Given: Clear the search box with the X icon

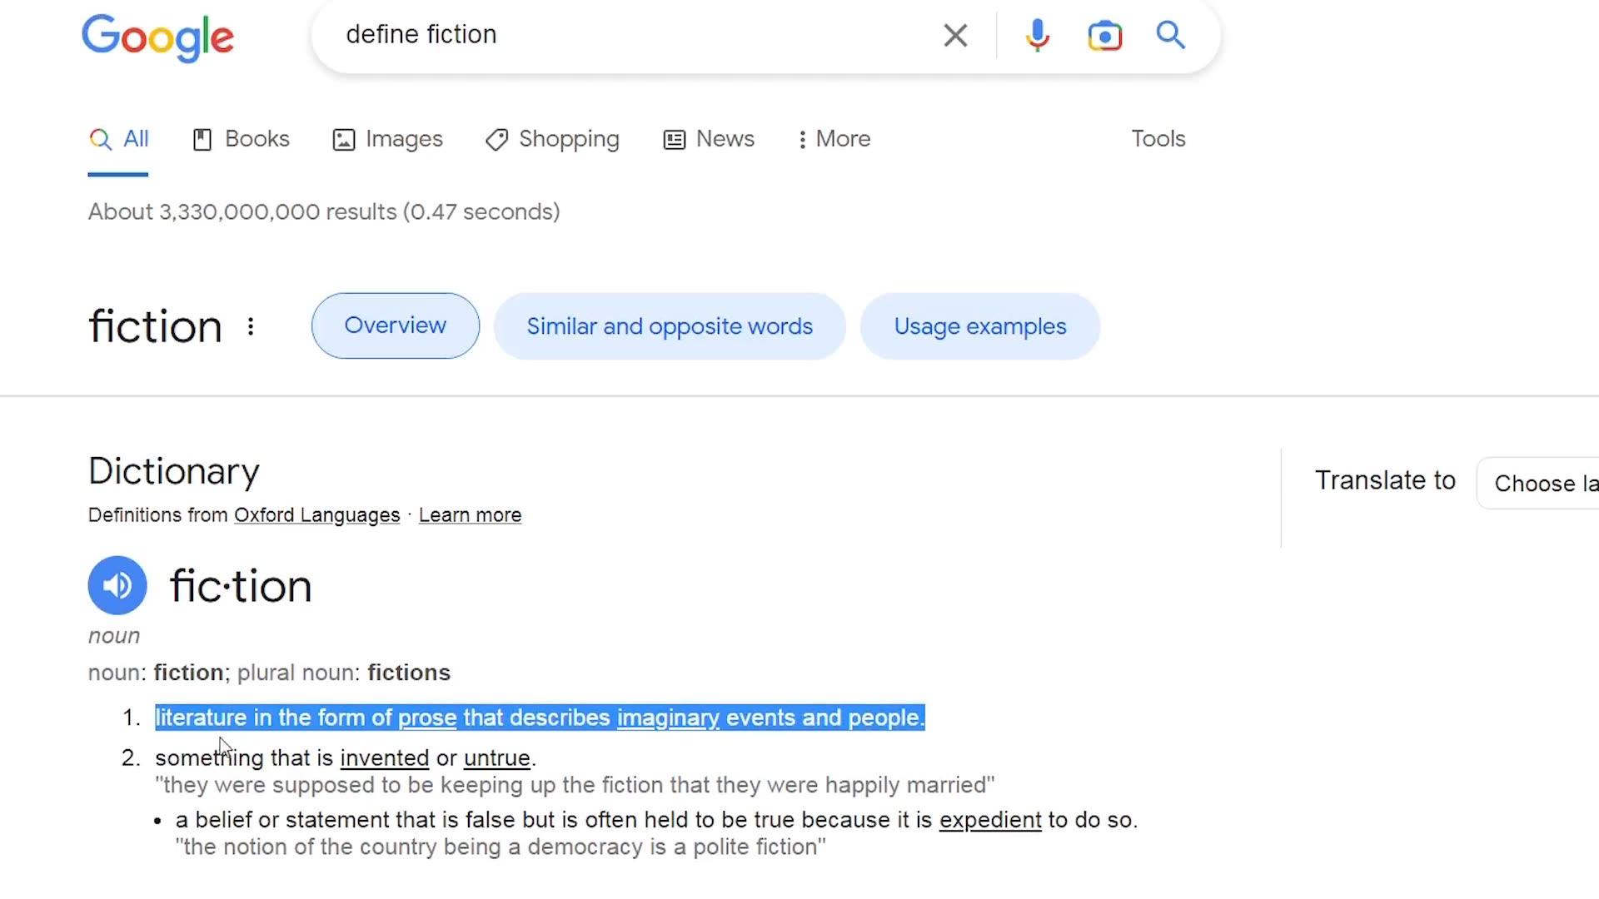Looking at the screenshot, I should point(955,35).
